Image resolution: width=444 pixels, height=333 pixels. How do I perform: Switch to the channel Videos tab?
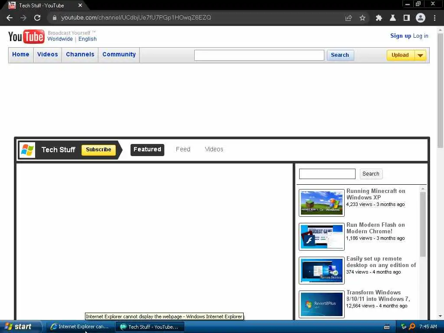pos(214,149)
